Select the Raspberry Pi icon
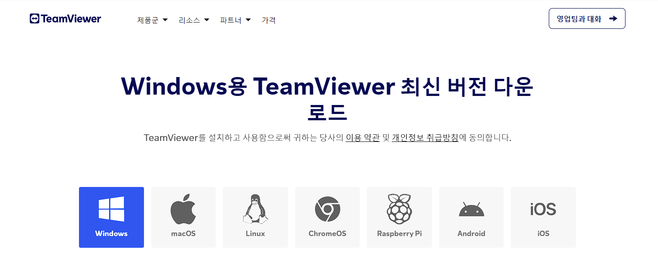Viewport: 658px width, 264px height. (x=399, y=208)
